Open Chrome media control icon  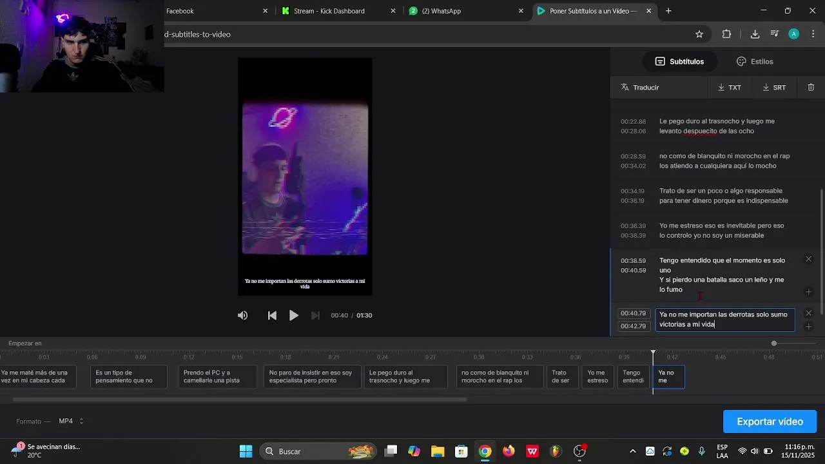[774, 34]
